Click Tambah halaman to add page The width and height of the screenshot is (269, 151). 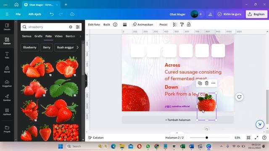[x=178, y=120]
